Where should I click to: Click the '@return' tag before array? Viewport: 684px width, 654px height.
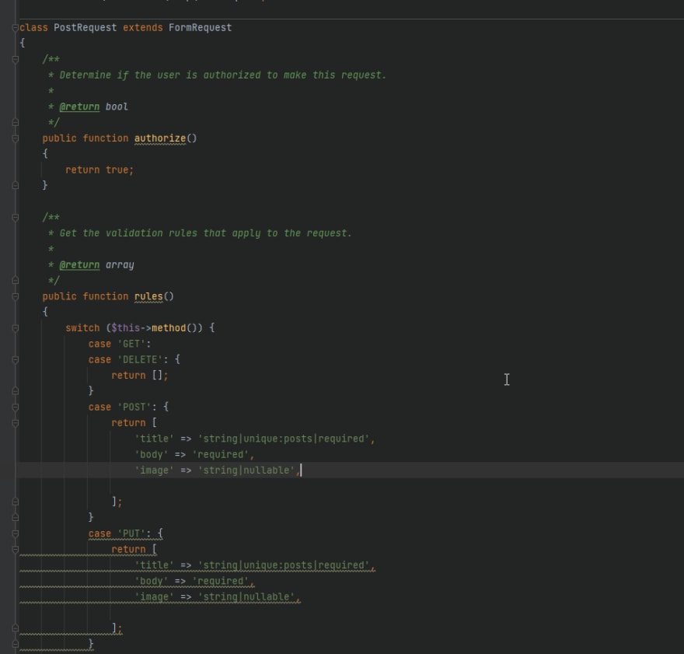point(79,265)
